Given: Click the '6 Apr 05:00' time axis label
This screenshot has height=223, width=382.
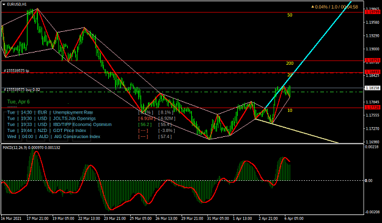Looking at the screenshot, I should pyautogui.click(x=294, y=218).
